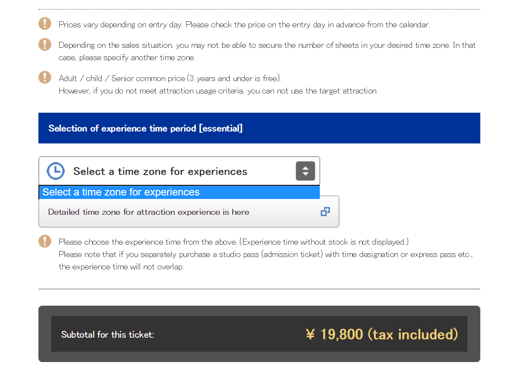523x371 pixels.
Task: Click the warning icon beside 'Depending on the sales situation'
Action: click(45, 44)
